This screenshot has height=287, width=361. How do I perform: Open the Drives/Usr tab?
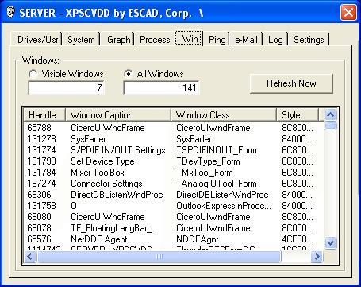pos(36,40)
